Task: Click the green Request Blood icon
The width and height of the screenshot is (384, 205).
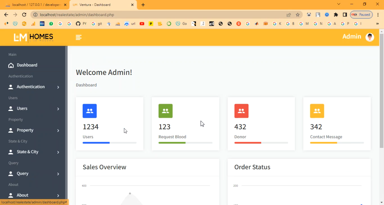Action: pyautogui.click(x=165, y=111)
